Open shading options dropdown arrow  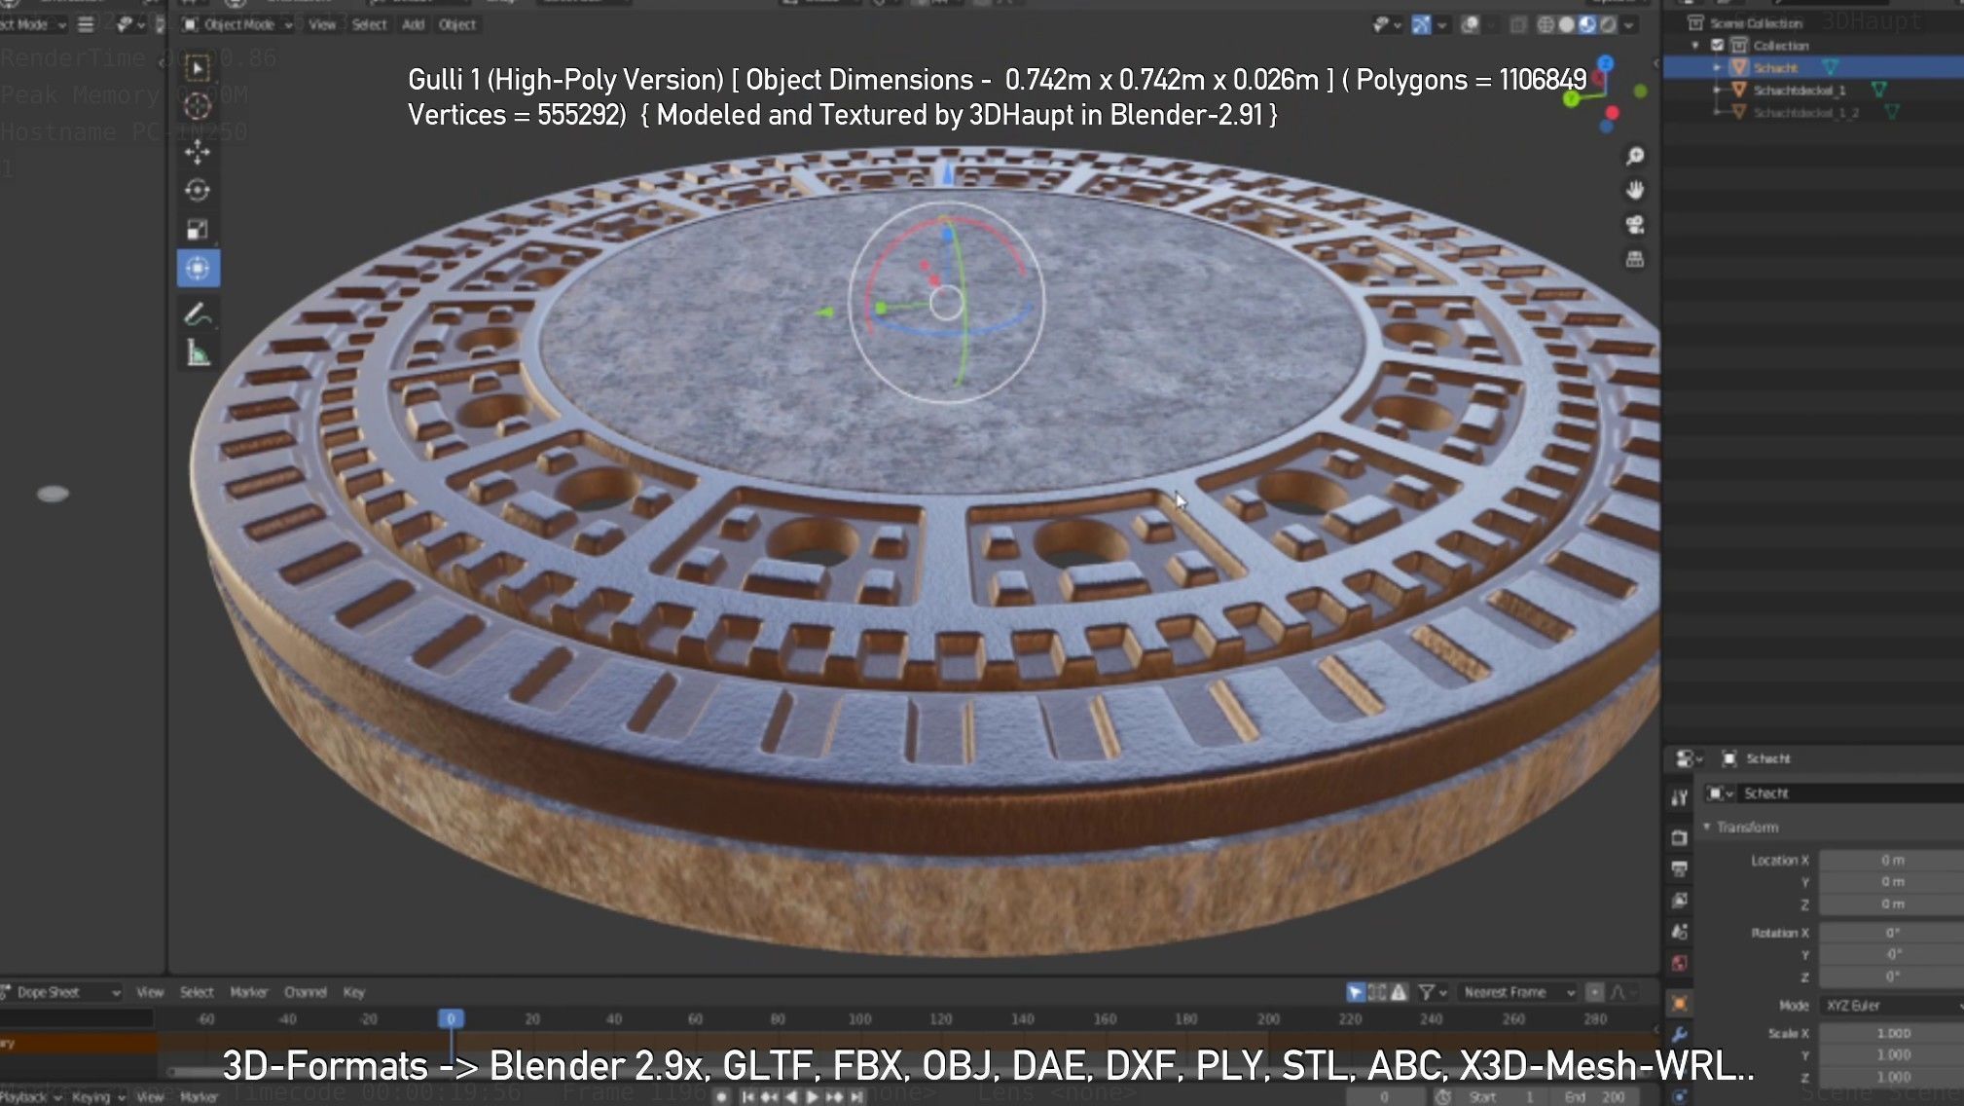(x=1628, y=24)
